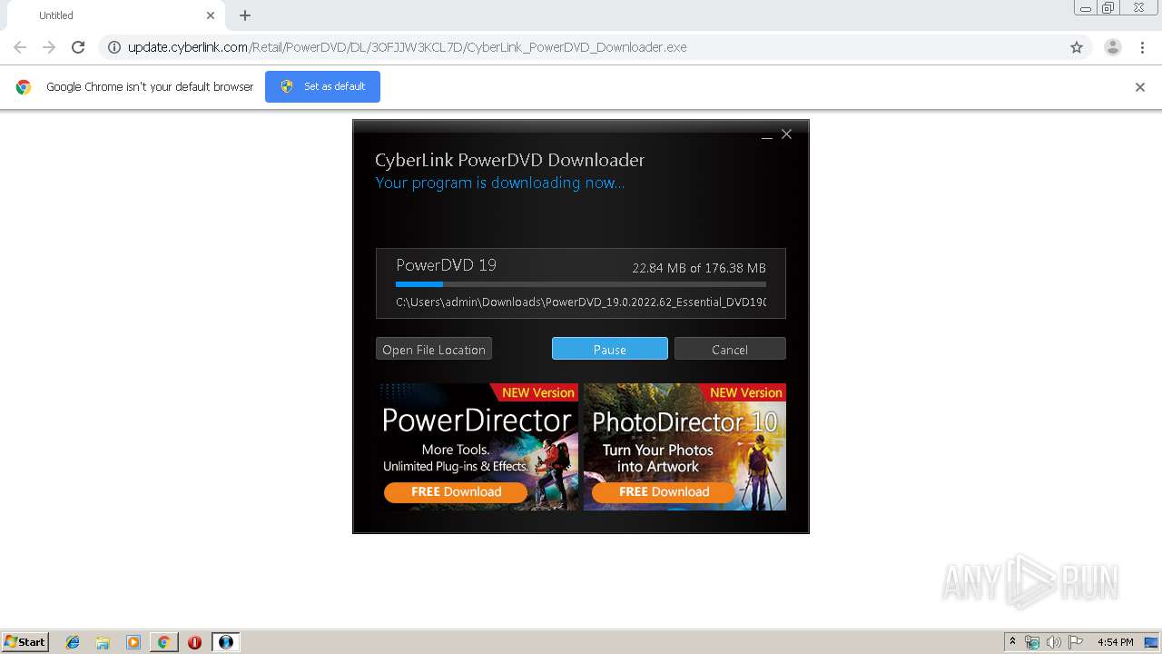Click the Show desktop button
Image resolution: width=1162 pixels, height=654 pixels.
(x=1151, y=642)
